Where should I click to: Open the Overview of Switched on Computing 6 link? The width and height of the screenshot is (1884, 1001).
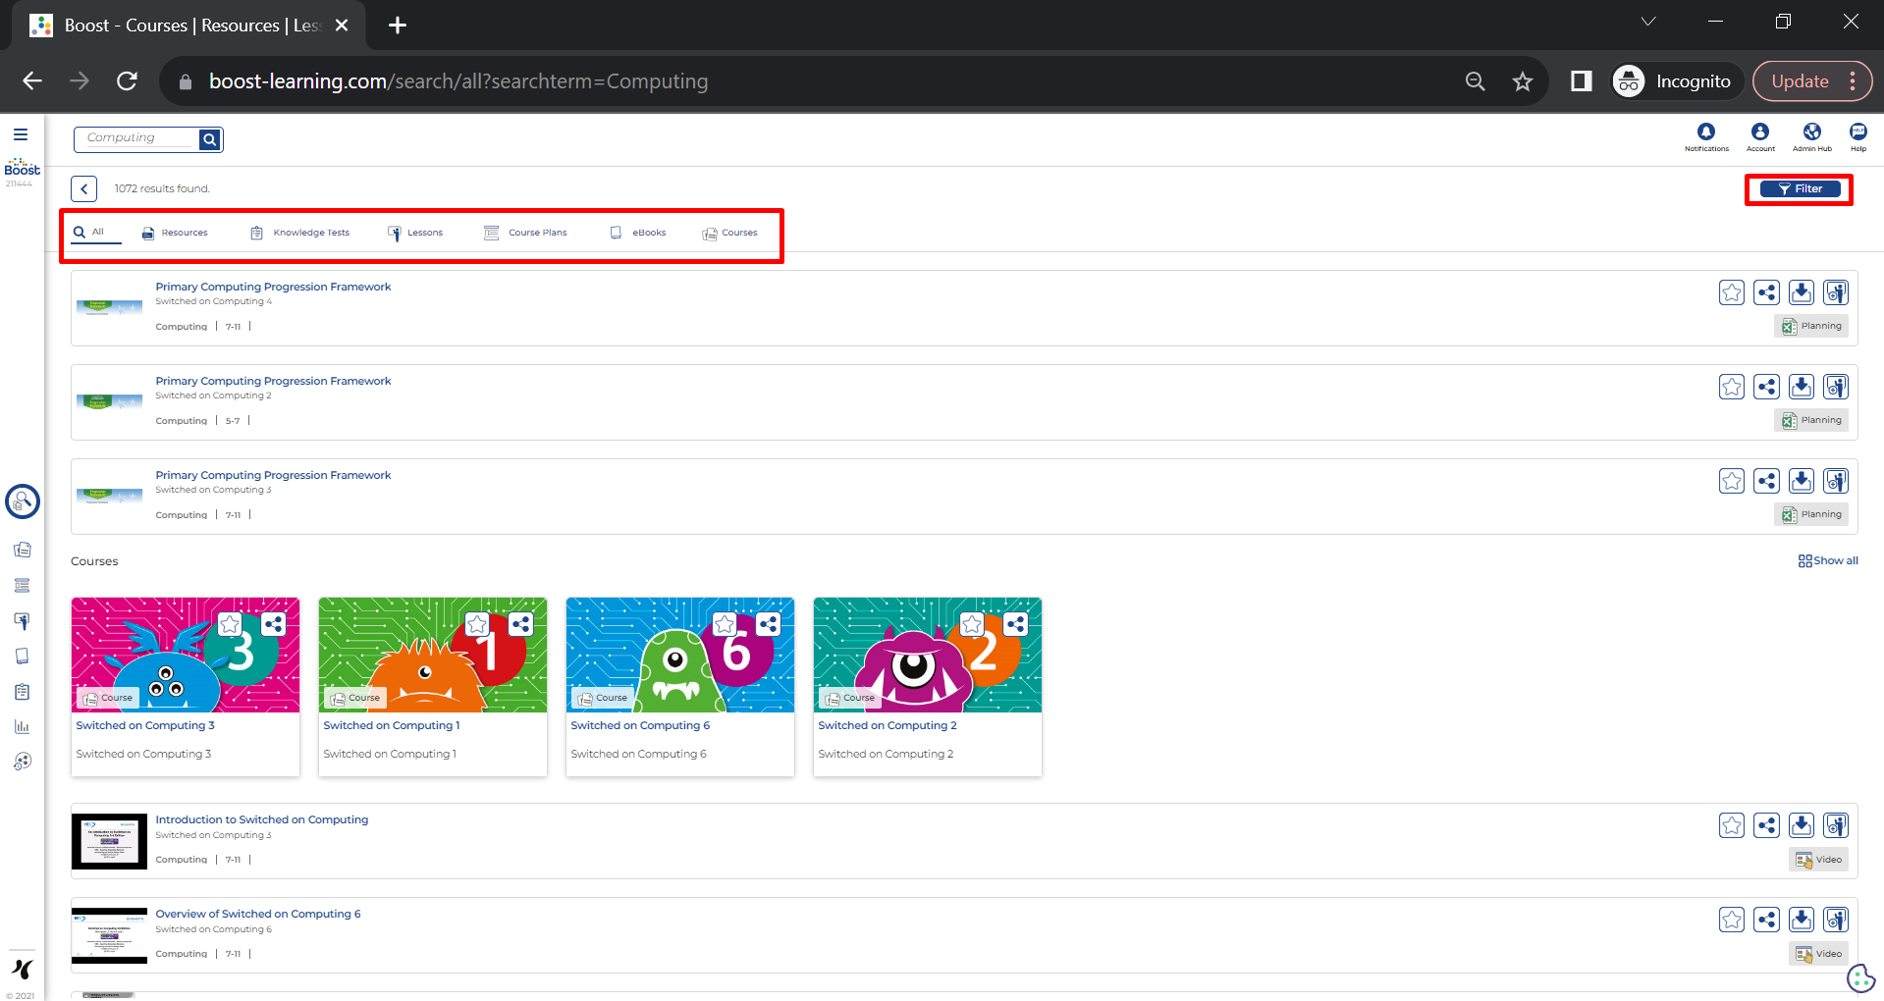point(257,914)
